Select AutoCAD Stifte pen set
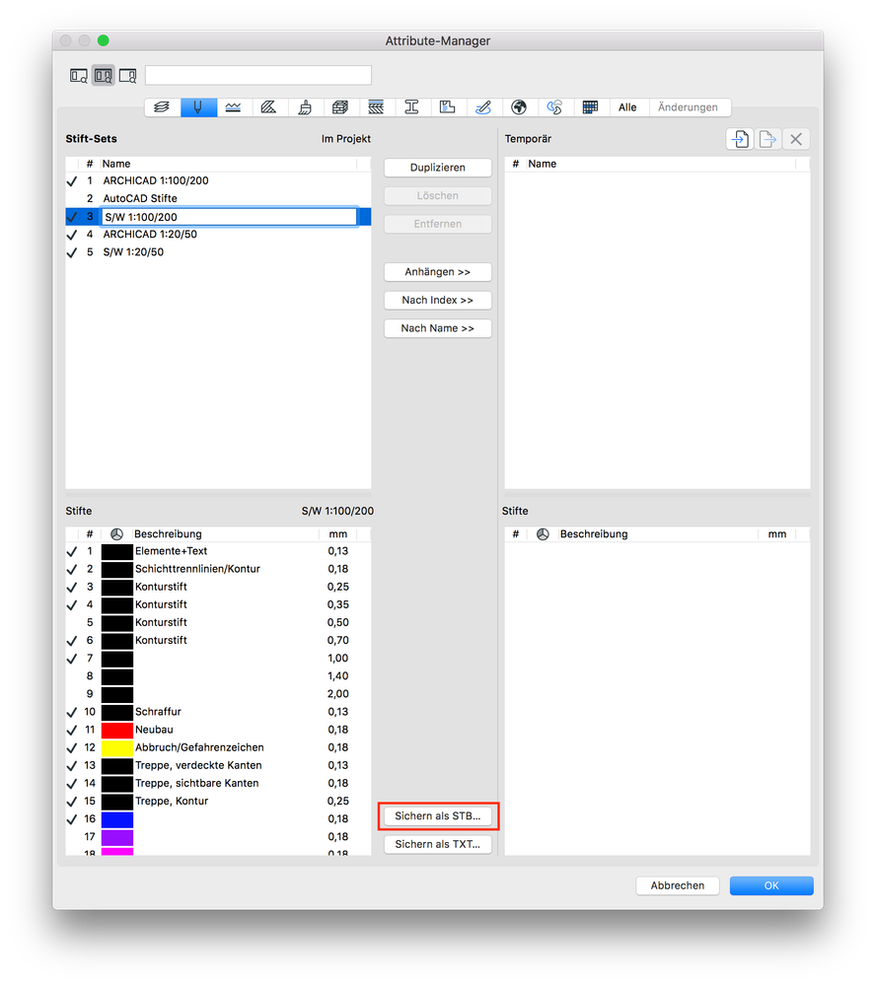876x985 pixels. click(218, 198)
